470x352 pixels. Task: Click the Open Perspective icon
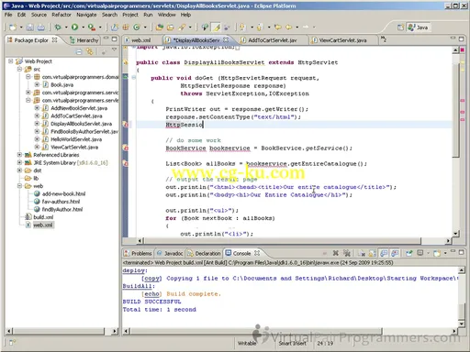pos(400,27)
